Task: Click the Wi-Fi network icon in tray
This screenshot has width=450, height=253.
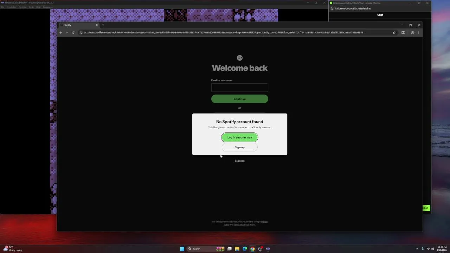Action: pyautogui.click(x=428, y=249)
